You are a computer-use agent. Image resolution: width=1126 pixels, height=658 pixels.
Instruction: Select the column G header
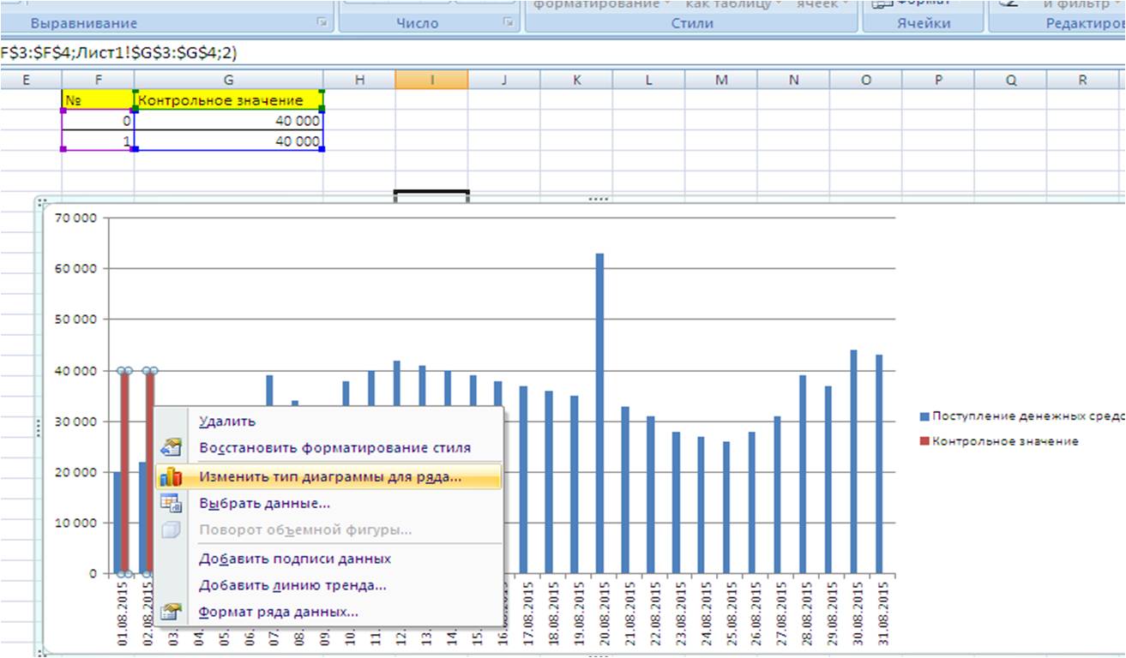(x=228, y=80)
